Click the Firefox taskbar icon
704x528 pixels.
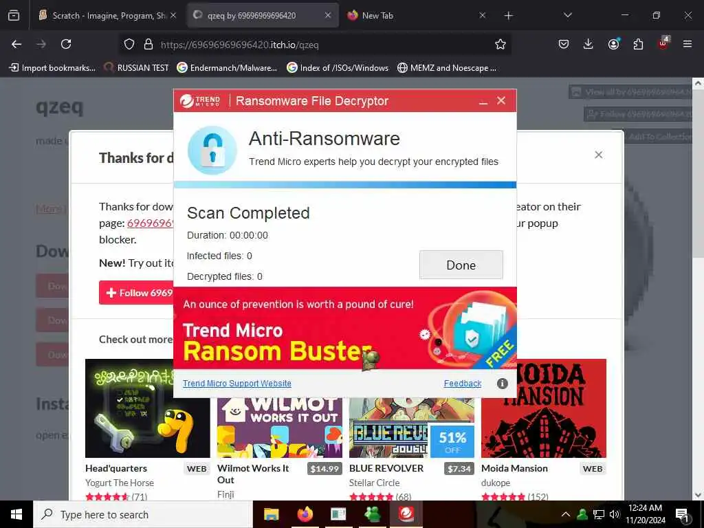tap(305, 514)
